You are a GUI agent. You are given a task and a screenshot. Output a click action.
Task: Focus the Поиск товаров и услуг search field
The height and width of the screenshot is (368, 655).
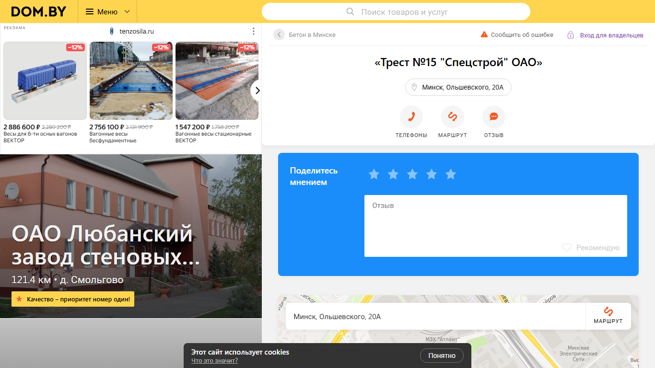[x=396, y=11]
